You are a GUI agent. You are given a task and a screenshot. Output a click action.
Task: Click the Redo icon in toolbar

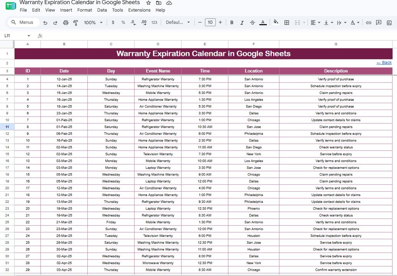click(55, 23)
